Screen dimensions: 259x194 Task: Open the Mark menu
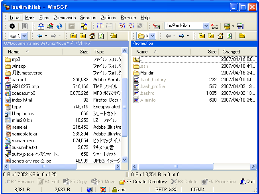click(30, 18)
